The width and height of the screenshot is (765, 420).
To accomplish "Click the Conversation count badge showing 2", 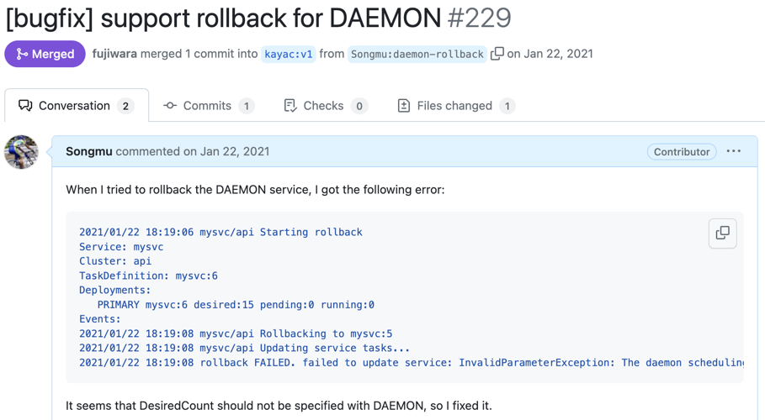I will pyautogui.click(x=125, y=106).
